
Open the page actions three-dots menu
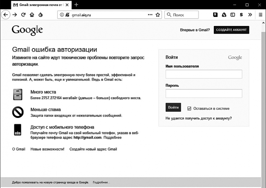pos(150,15)
